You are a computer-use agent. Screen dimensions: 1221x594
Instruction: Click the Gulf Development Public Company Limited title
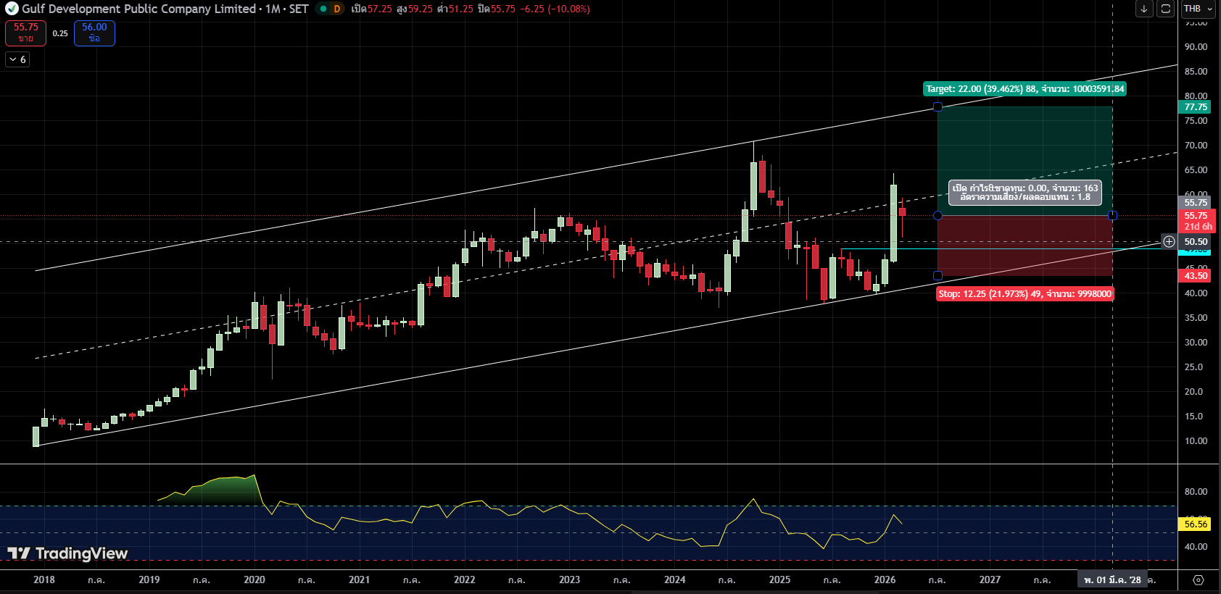(x=138, y=9)
